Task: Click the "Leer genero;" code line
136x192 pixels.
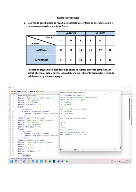Action: pos(27,109)
